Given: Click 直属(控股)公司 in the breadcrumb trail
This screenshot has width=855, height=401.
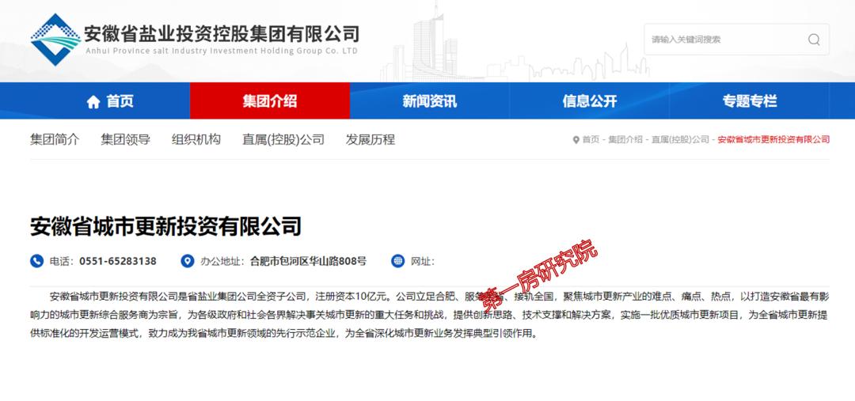Looking at the screenshot, I should click(x=680, y=139).
